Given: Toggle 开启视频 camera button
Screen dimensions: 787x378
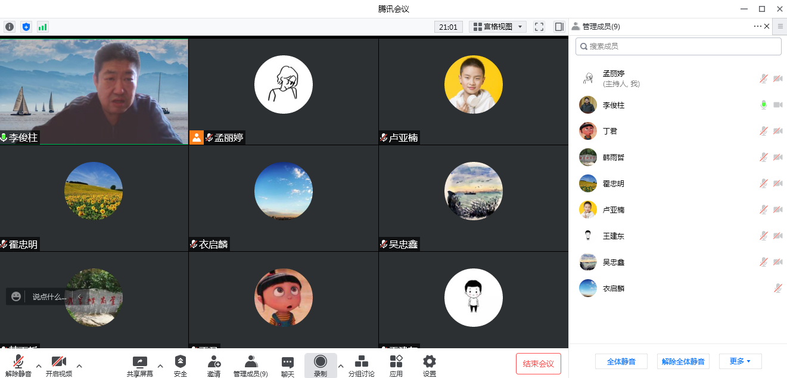Looking at the screenshot, I should tap(59, 365).
